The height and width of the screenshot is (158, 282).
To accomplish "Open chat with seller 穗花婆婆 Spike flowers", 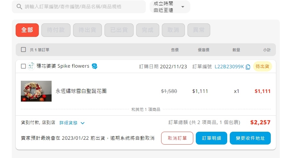I will click(x=95, y=66).
